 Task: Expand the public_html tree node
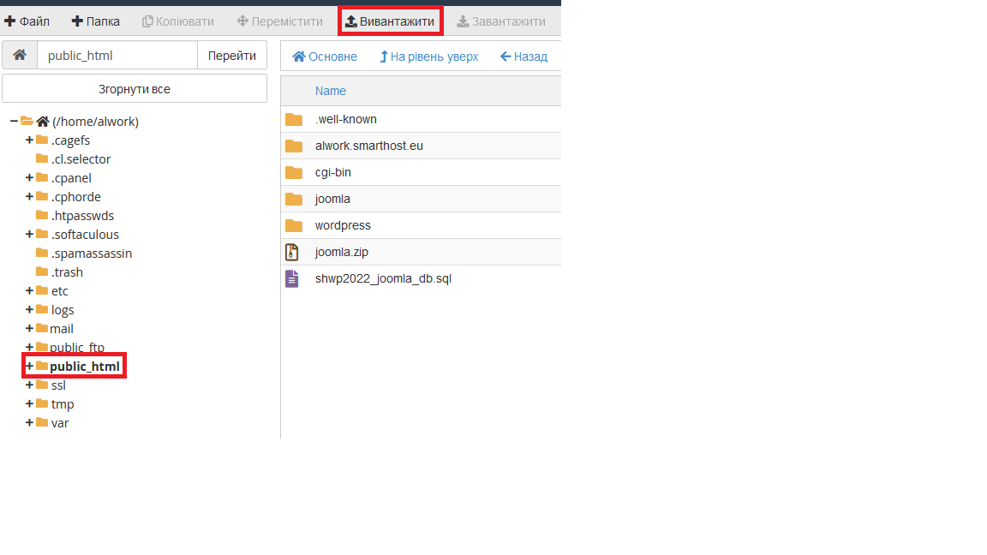point(29,367)
